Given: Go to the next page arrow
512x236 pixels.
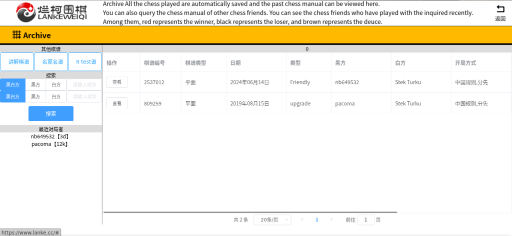Looking at the screenshot, I should tap(331, 220).
